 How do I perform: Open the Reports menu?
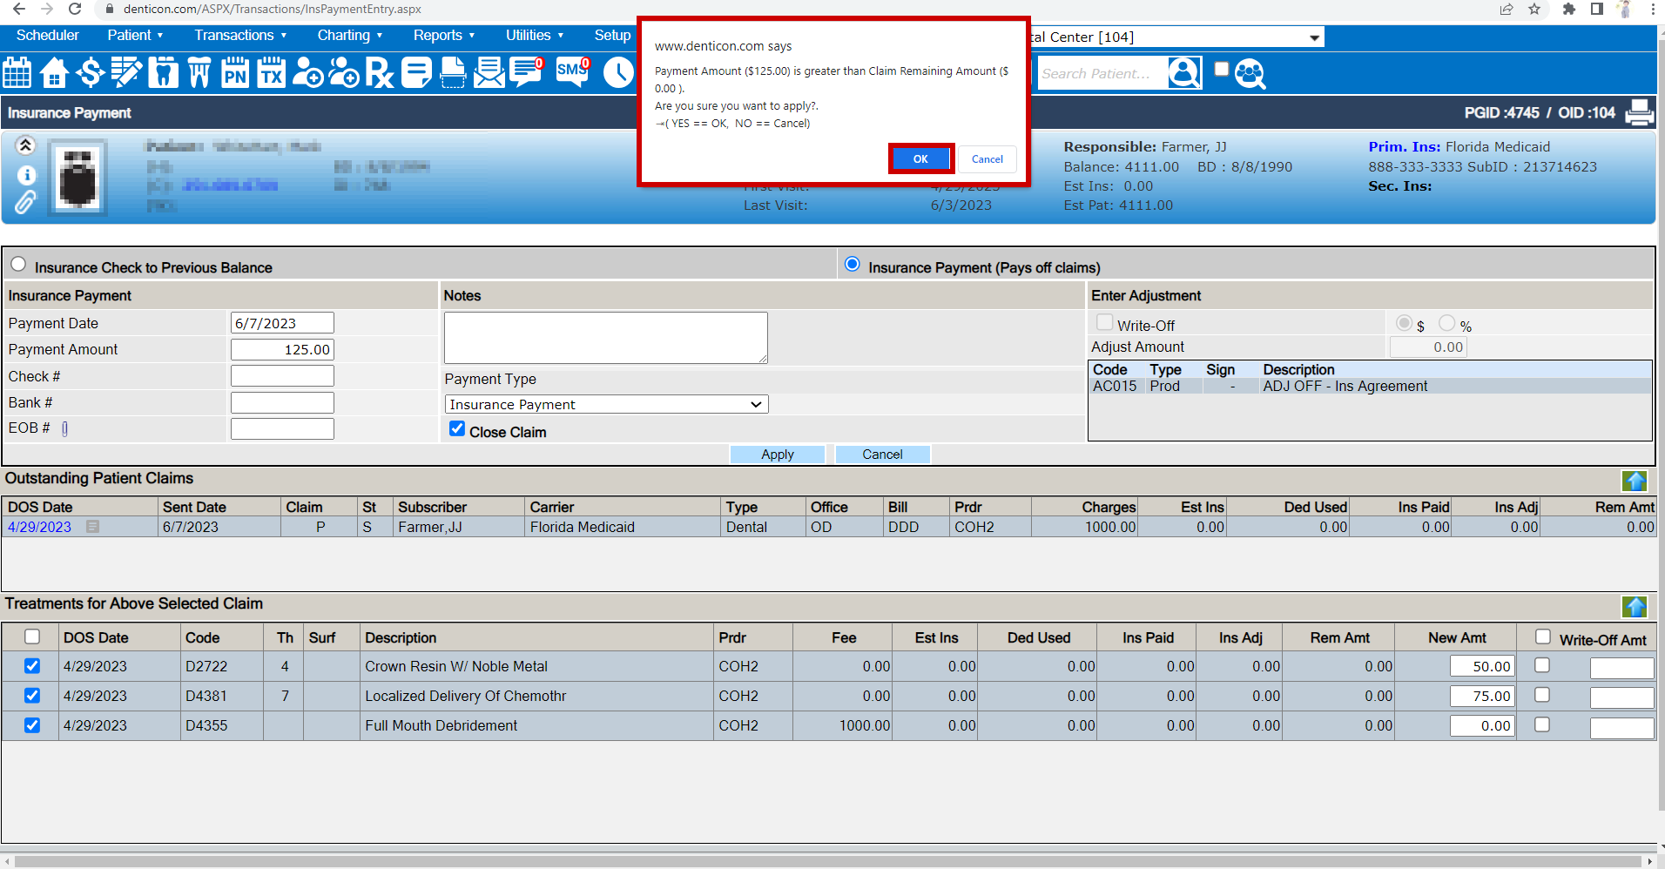click(x=443, y=36)
